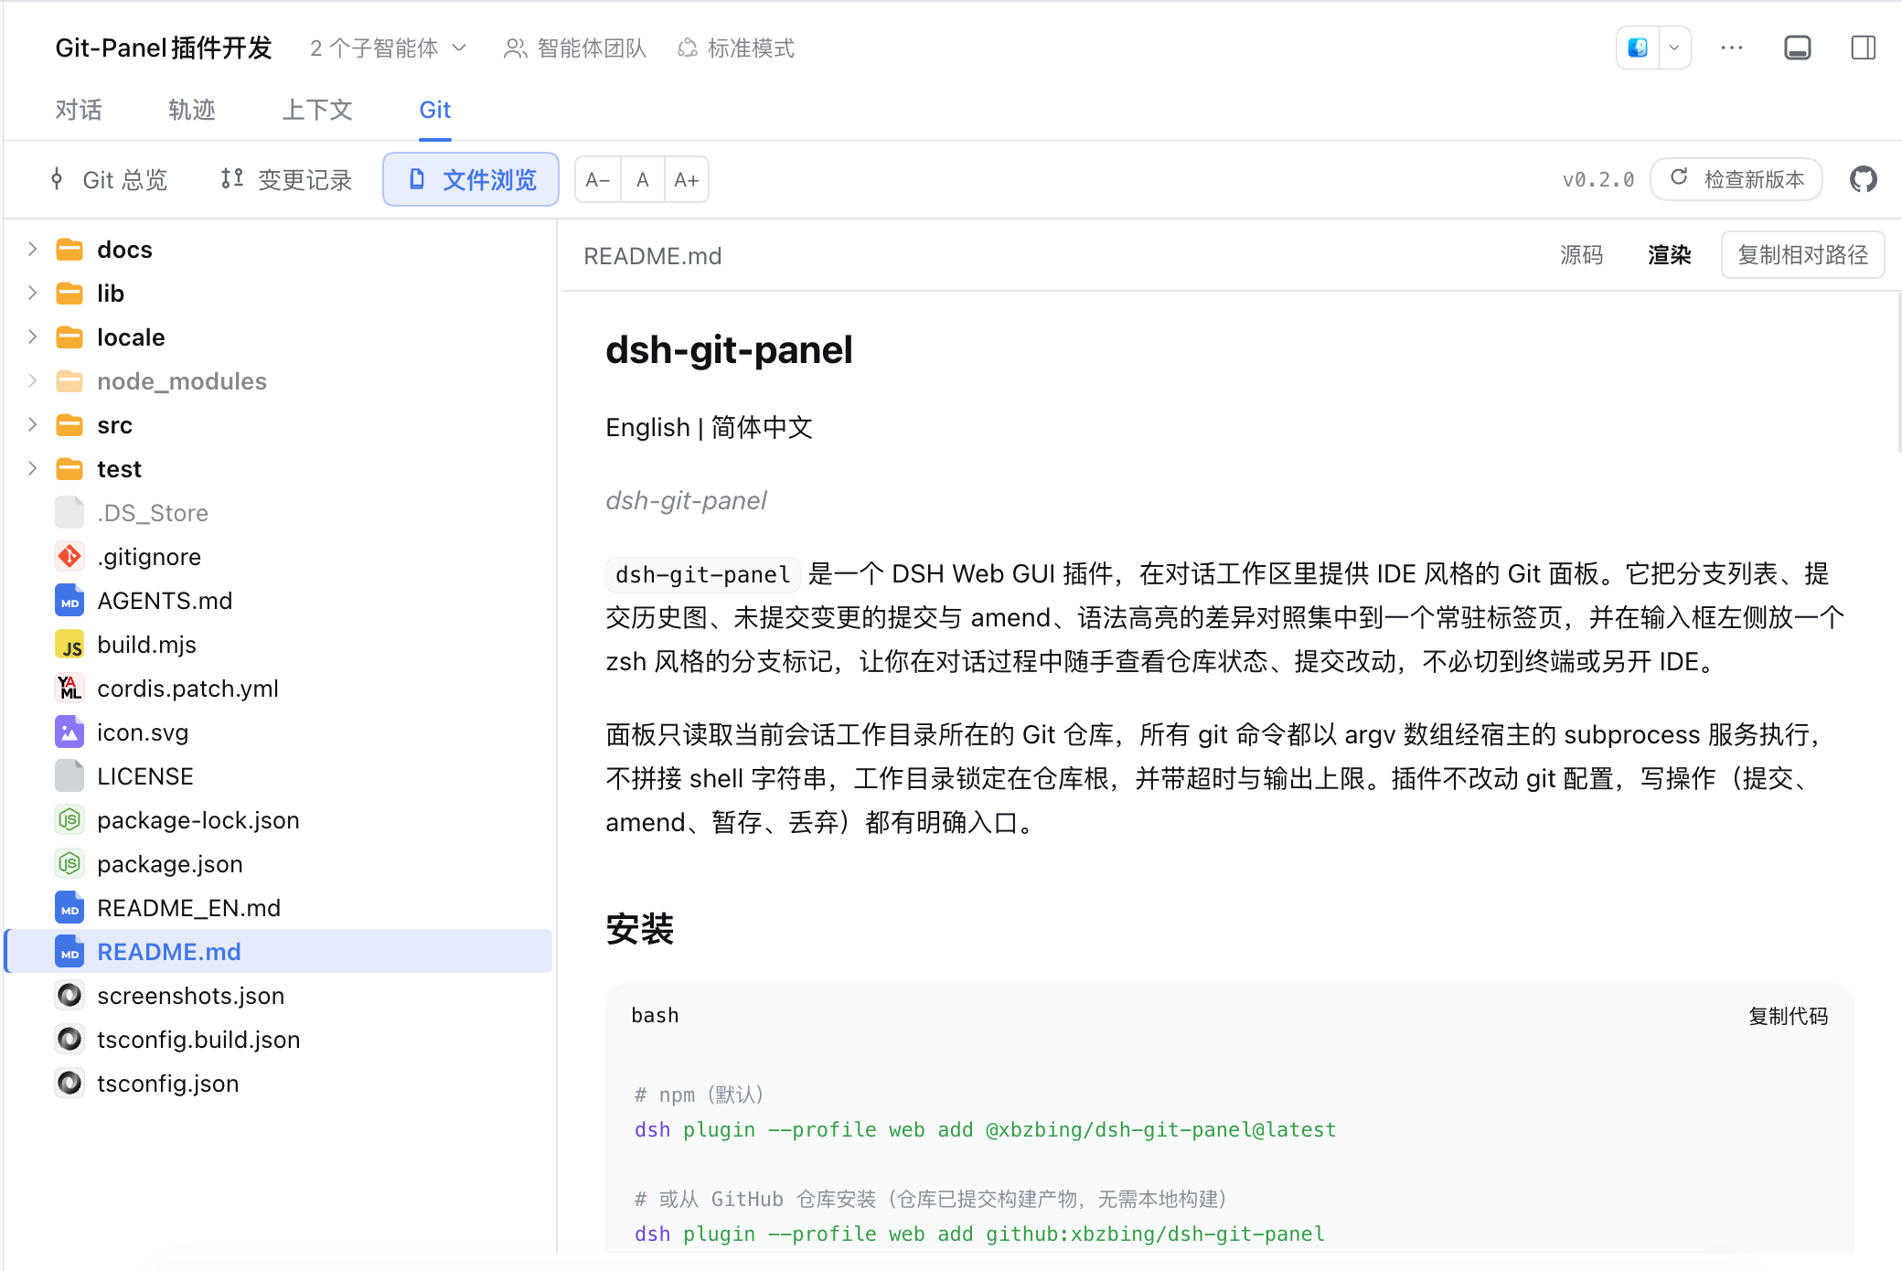The image size is (1902, 1271).
Task: Open the 变更记录 view
Action: click(x=286, y=179)
